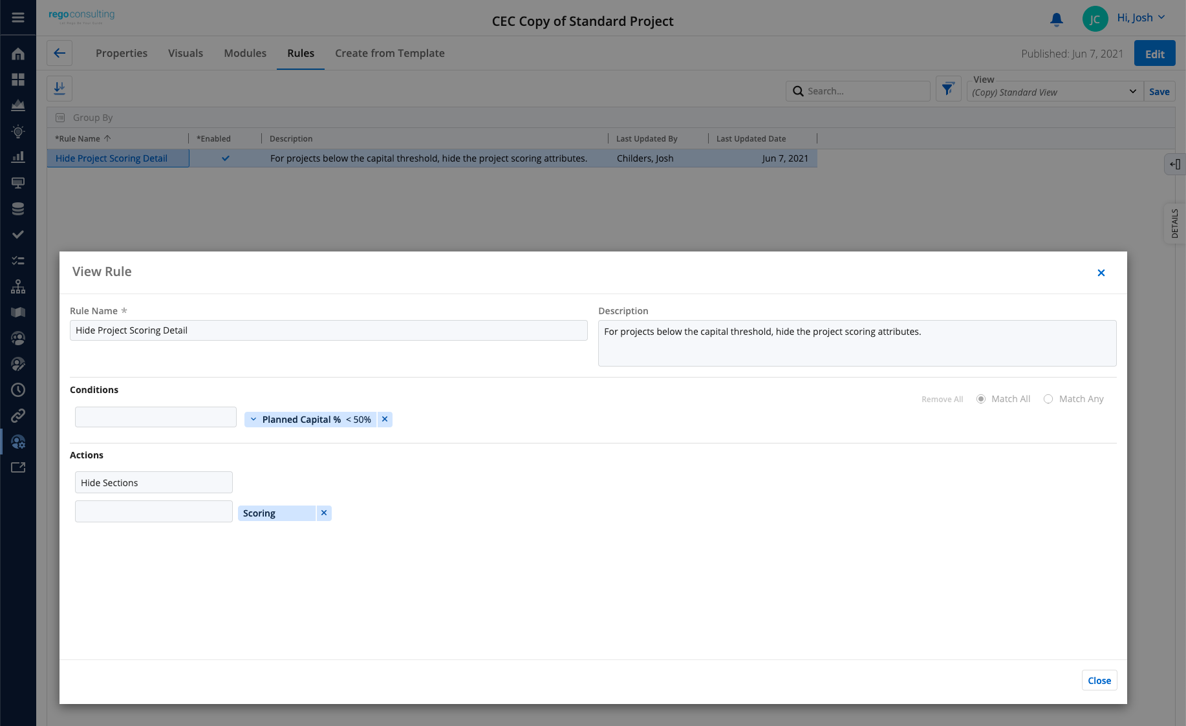Open the Hi, Josh user menu
This screenshot has height=726, width=1186.
pyautogui.click(x=1141, y=17)
